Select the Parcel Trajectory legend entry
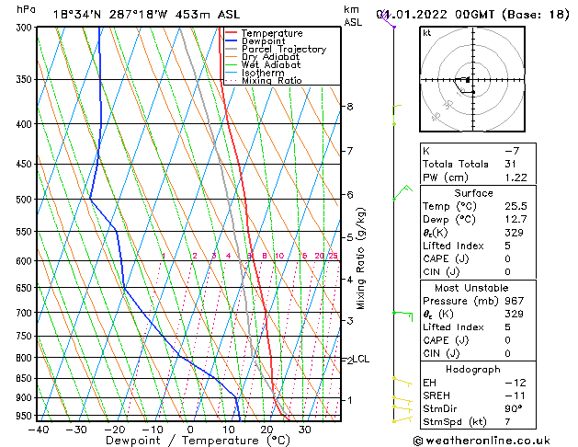This screenshot has height=447, width=578. click(283, 50)
